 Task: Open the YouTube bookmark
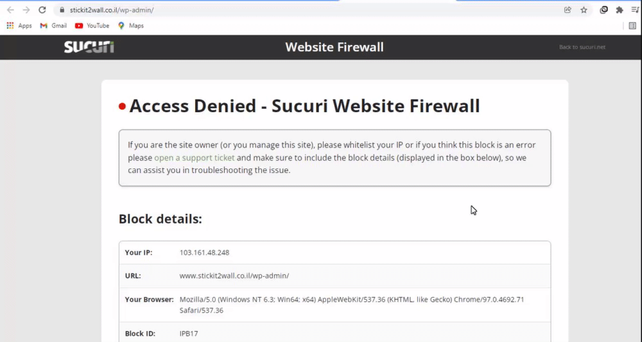point(92,26)
